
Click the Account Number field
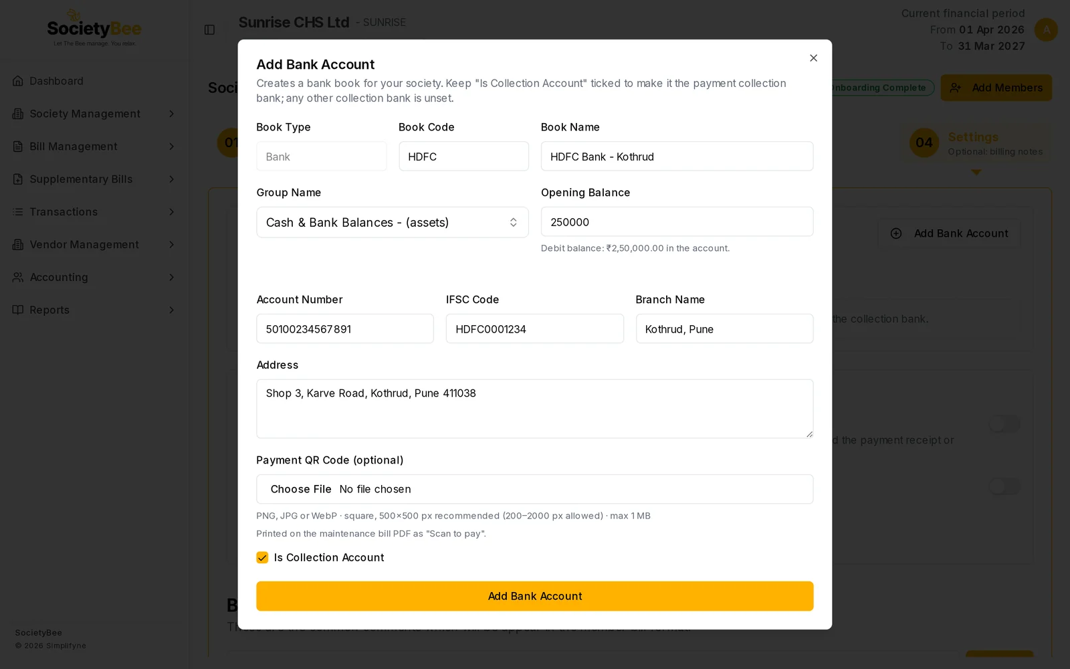(x=345, y=328)
